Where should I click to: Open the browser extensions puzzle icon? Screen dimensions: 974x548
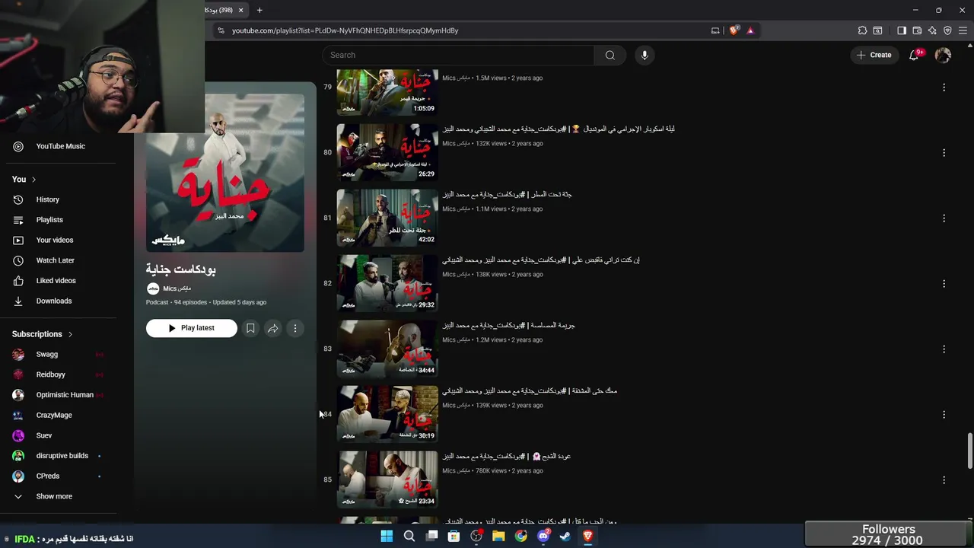tap(862, 30)
